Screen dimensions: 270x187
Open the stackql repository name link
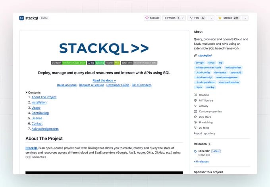click(31, 18)
